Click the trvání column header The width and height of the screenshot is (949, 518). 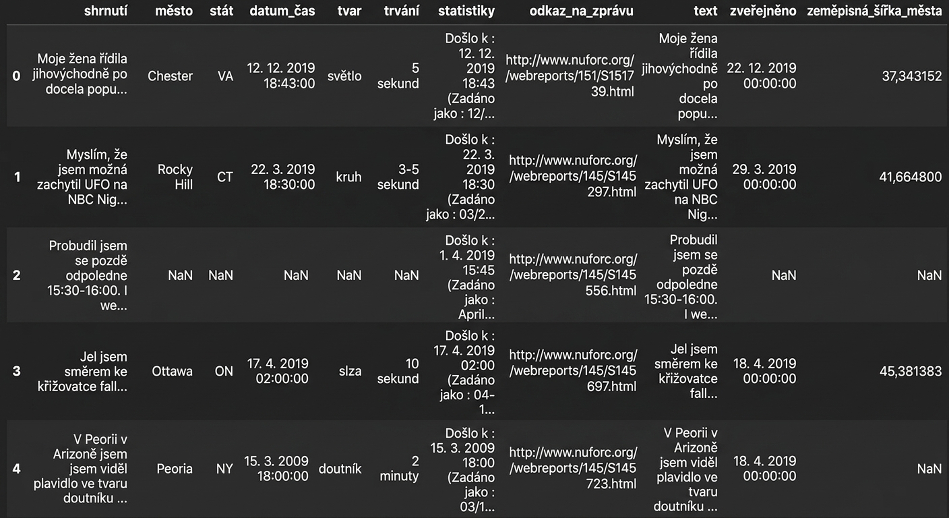click(401, 11)
